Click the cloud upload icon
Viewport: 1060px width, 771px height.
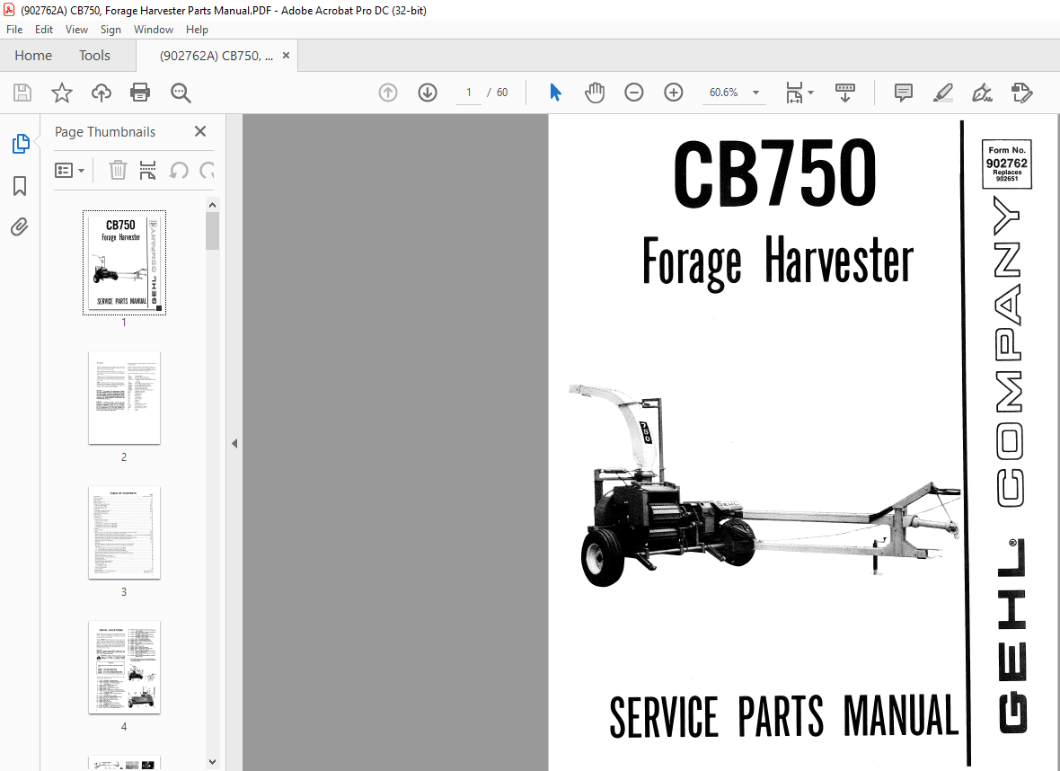102,93
